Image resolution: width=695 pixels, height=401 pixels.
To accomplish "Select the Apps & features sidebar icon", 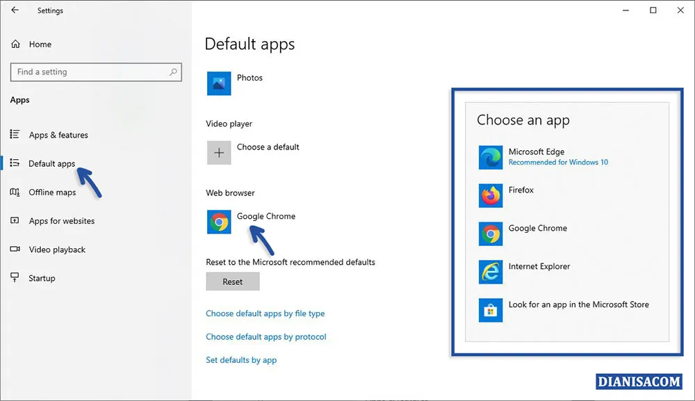I will click(14, 135).
